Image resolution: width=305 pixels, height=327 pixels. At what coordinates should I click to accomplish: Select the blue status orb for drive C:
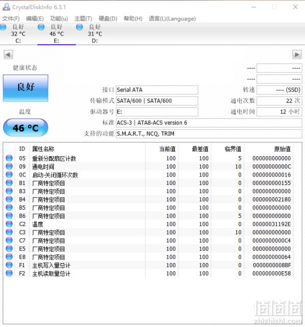[x=3, y=27]
